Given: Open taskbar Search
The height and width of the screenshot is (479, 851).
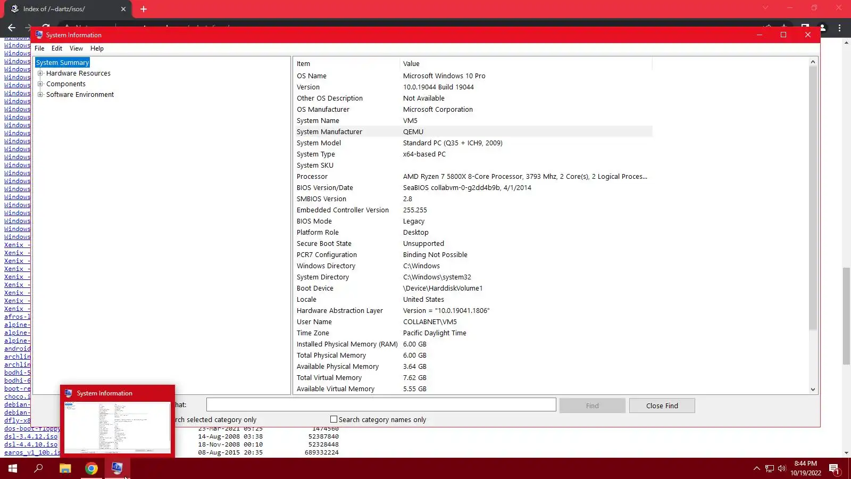Looking at the screenshot, I should pyautogui.click(x=38, y=468).
